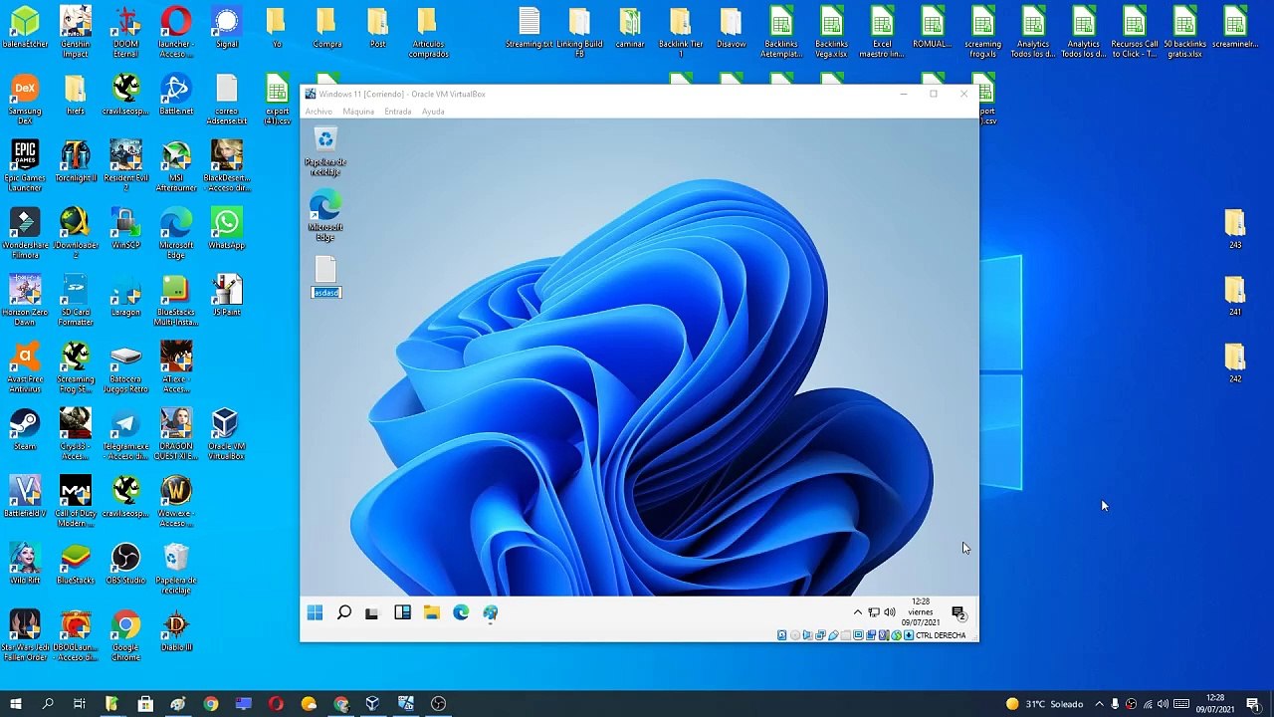1274x717 pixels.
Task: Open the VM taskbar clock showing 09/07/2021
Action: [x=921, y=612]
